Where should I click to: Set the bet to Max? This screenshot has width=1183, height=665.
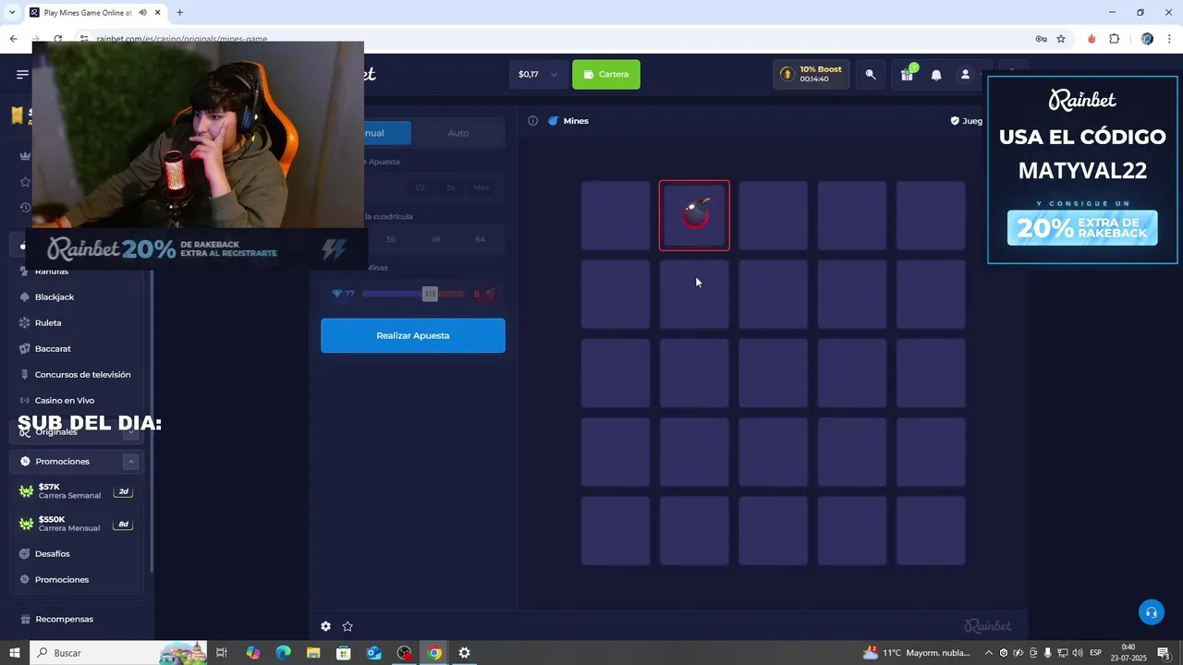482,187
